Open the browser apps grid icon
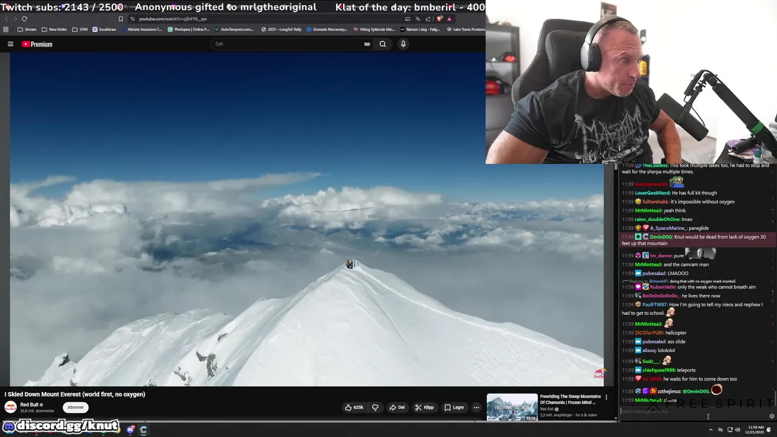This screenshot has height=437, width=777. pyautogui.click(x=6, y=29)
